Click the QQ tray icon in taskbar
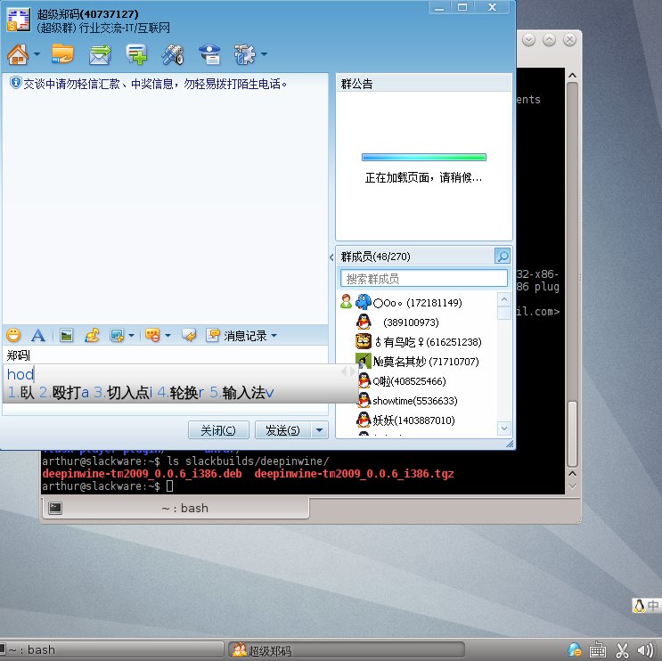 (574, 650)
